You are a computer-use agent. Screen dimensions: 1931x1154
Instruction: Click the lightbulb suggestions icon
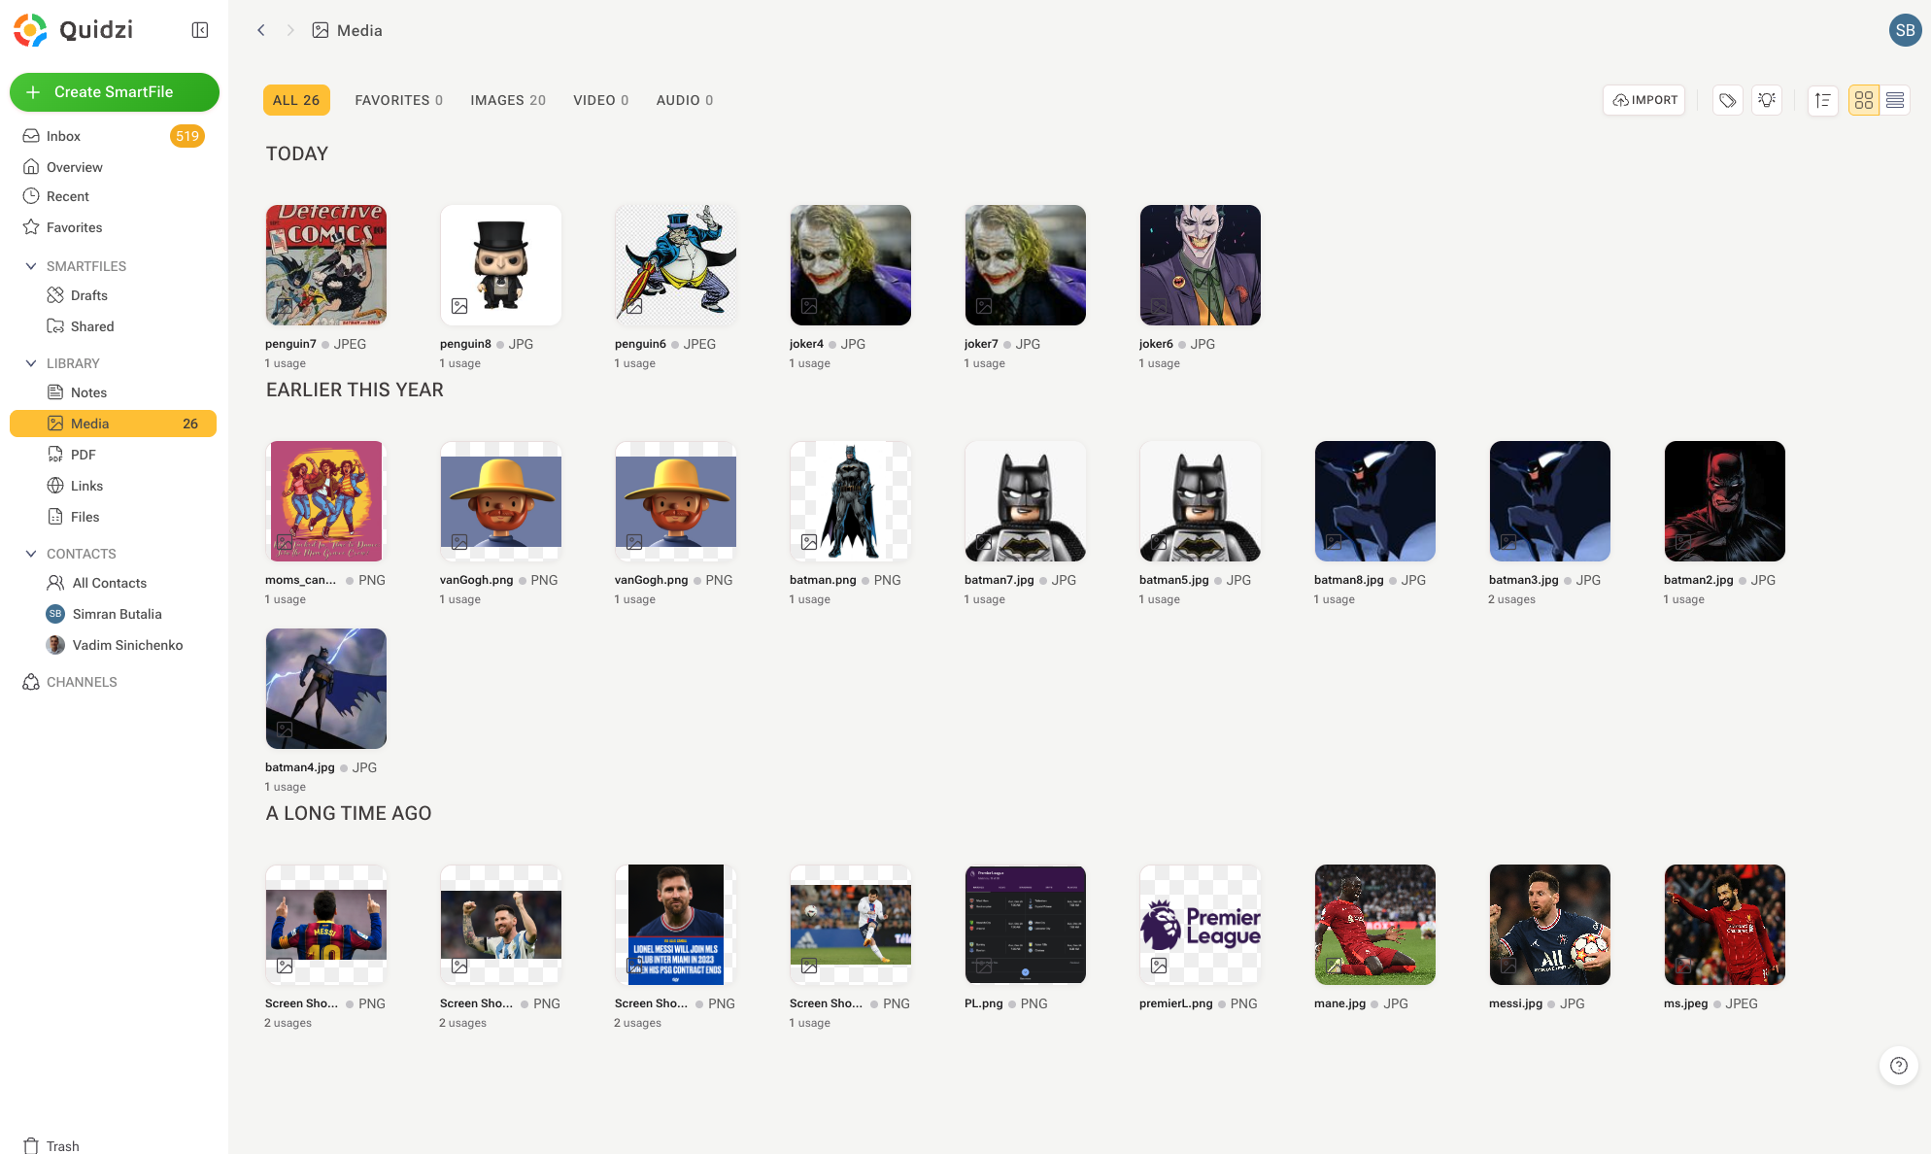1767,100
